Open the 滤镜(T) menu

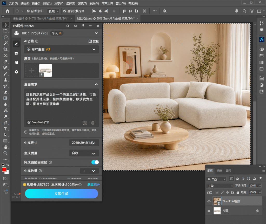point(82,3)
